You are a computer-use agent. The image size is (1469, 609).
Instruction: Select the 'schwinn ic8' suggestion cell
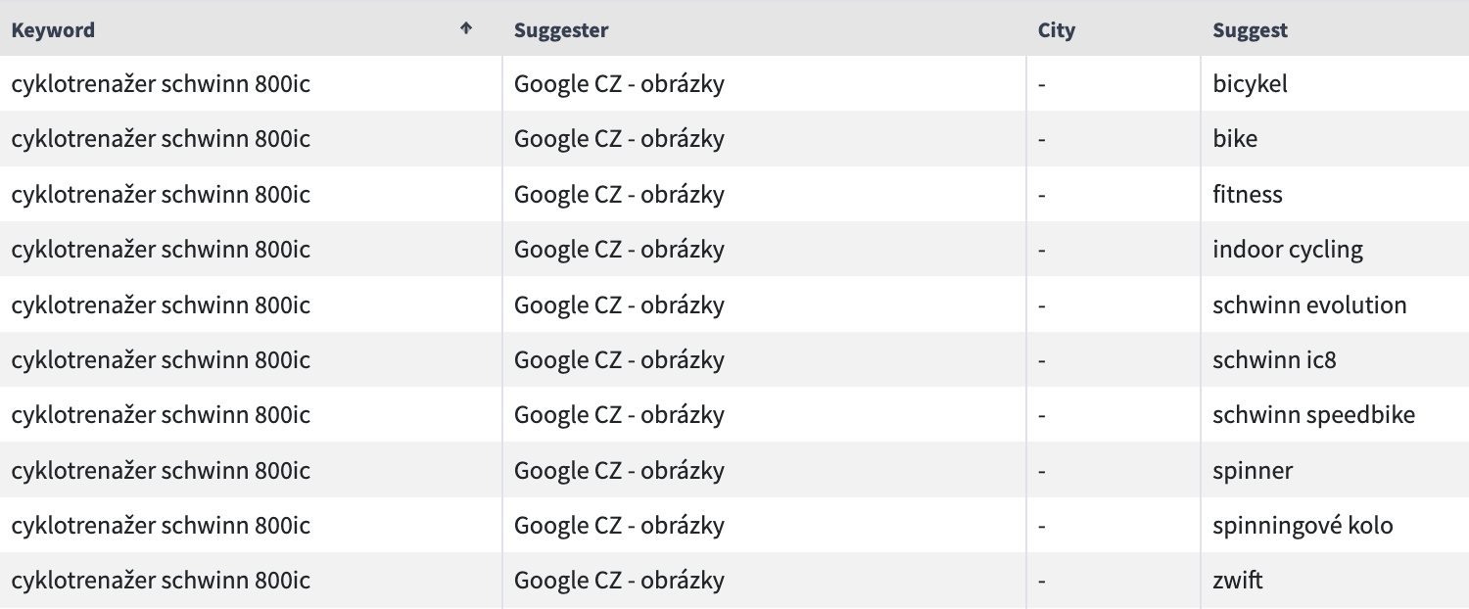point(1335,359)
